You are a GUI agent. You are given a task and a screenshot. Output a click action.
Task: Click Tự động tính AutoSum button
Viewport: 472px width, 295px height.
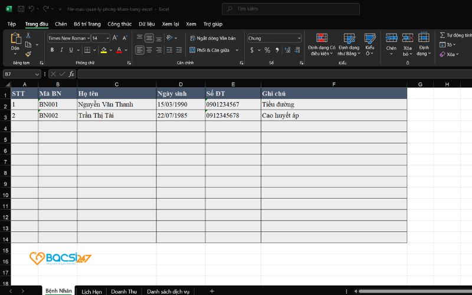[455, 35]
